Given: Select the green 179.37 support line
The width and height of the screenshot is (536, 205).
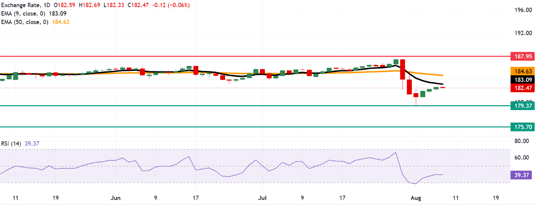Looking at the screenshot, I should (x=255, y=106).
